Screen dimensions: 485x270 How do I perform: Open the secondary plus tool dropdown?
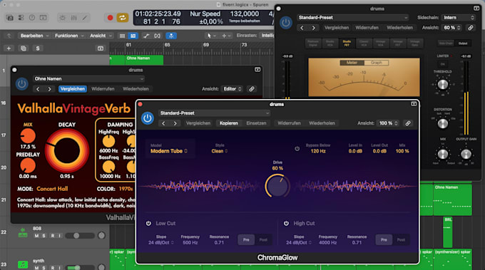click(x=226, y=36)
